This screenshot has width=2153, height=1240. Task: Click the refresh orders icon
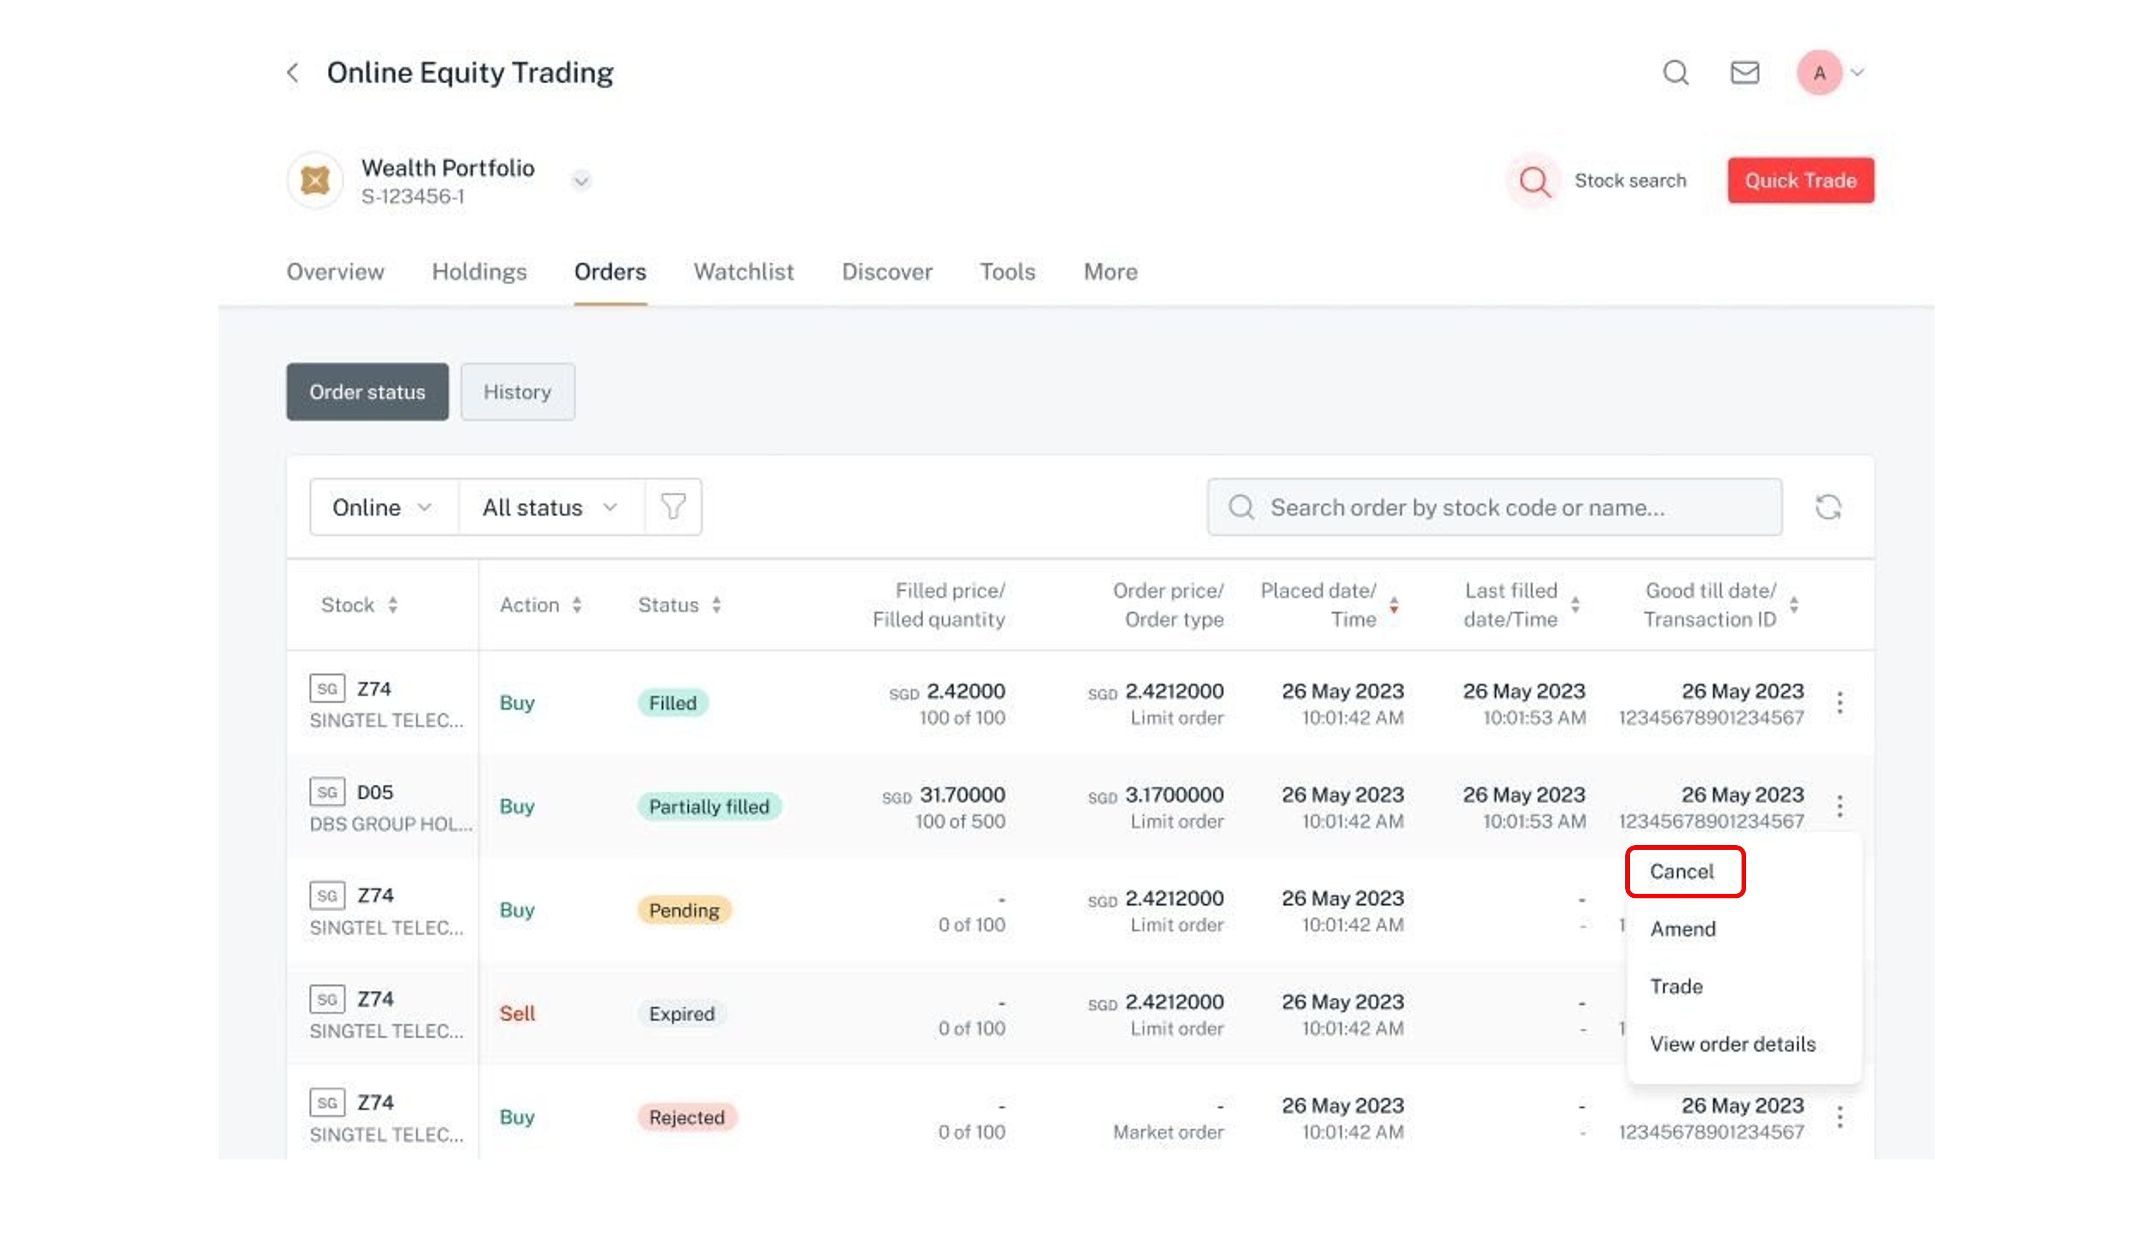click(x=1828, y=508)
